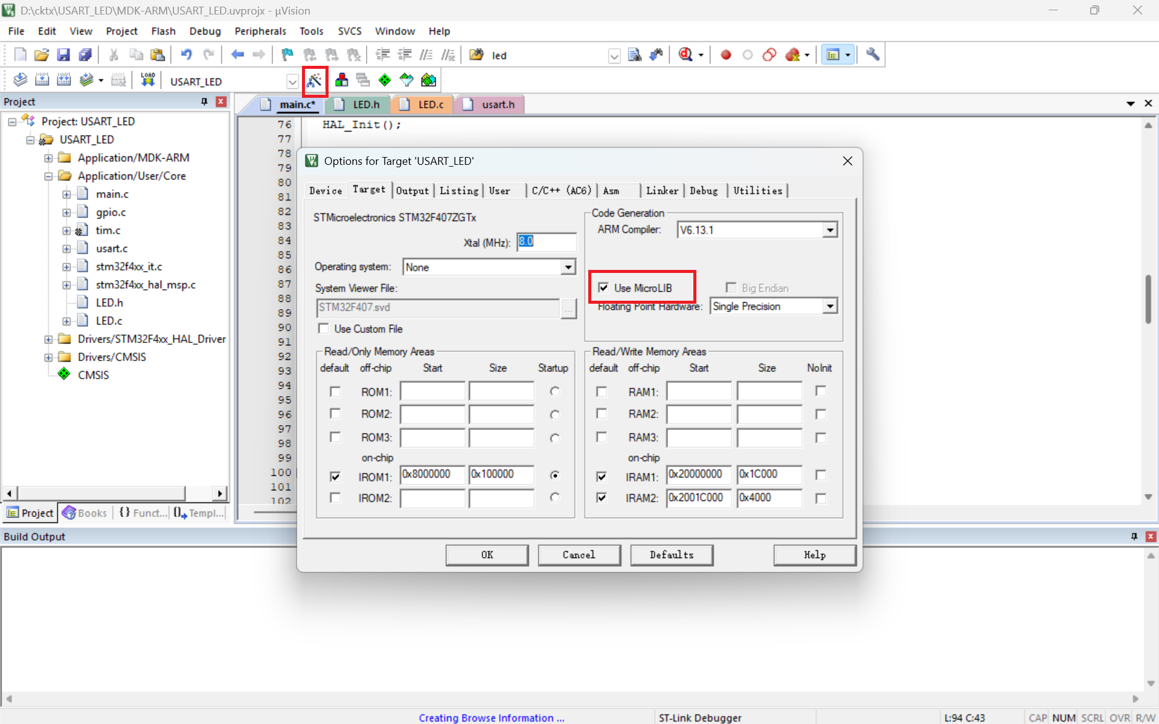The height and width of the screenshot is (724, 1159).
Task: Open the Configuration wrench icon
Action: click(872, 55)
